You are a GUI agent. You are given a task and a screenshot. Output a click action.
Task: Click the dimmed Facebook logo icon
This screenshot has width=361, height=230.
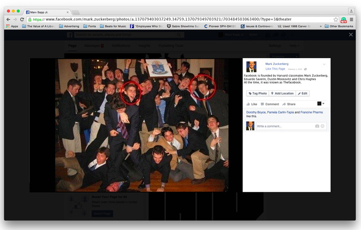70,35
